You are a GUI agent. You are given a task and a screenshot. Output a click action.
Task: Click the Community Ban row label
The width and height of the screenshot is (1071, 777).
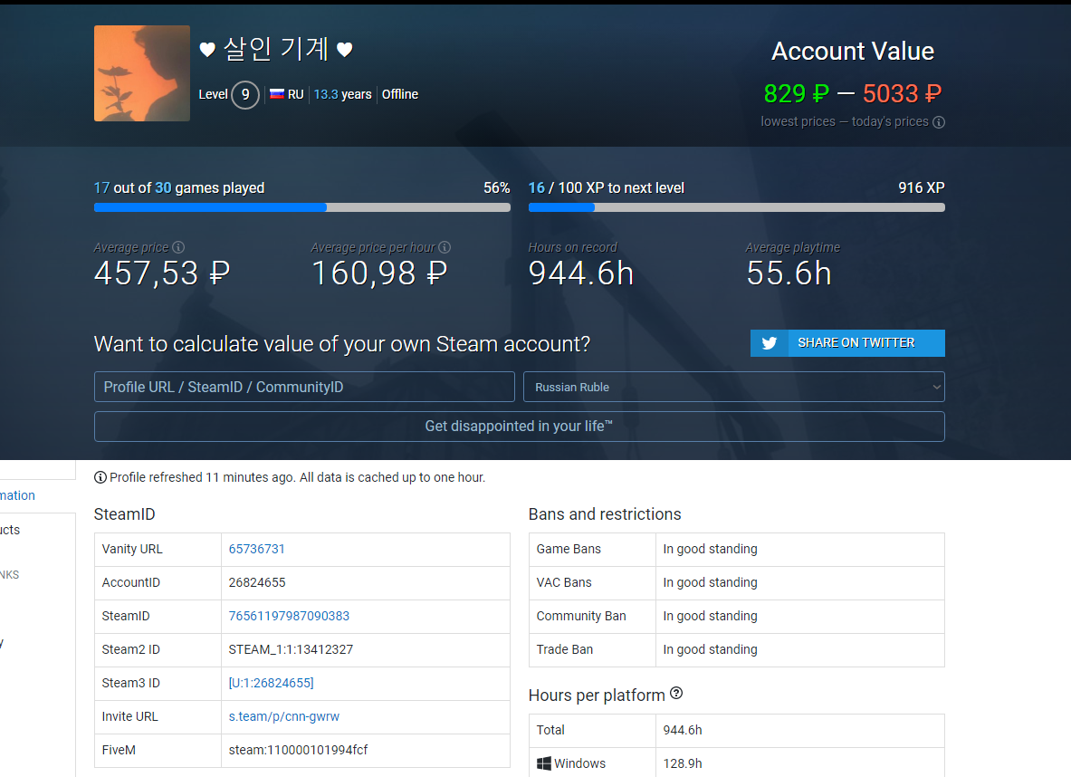581,616
